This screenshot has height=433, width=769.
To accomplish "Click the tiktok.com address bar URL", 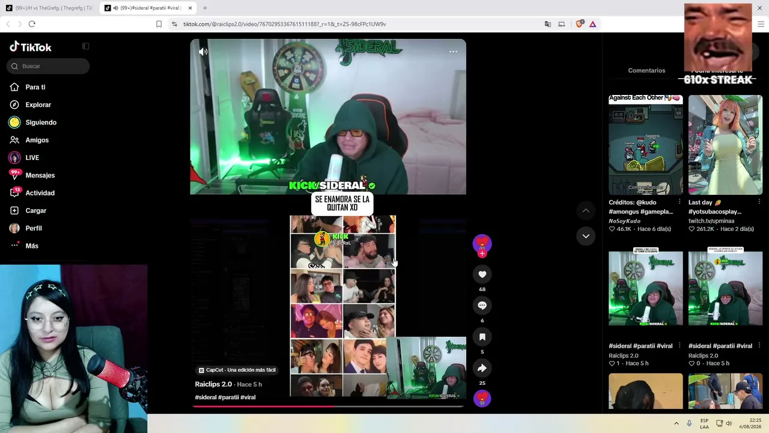I will (284, 24).
